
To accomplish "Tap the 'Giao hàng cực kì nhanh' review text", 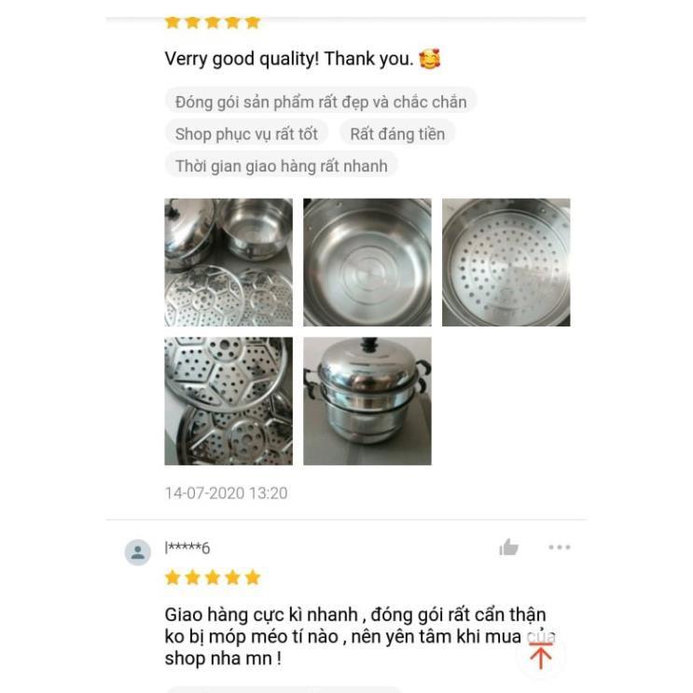I will [x=261, y=615].
